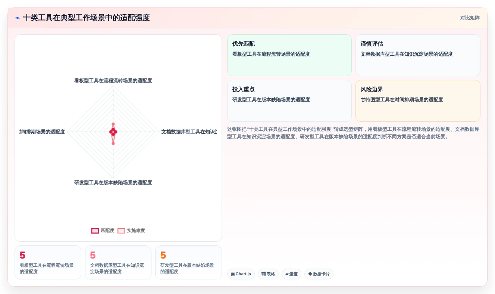
Task: Open the 优先匹配 card
Action: [x=289, y=55]
